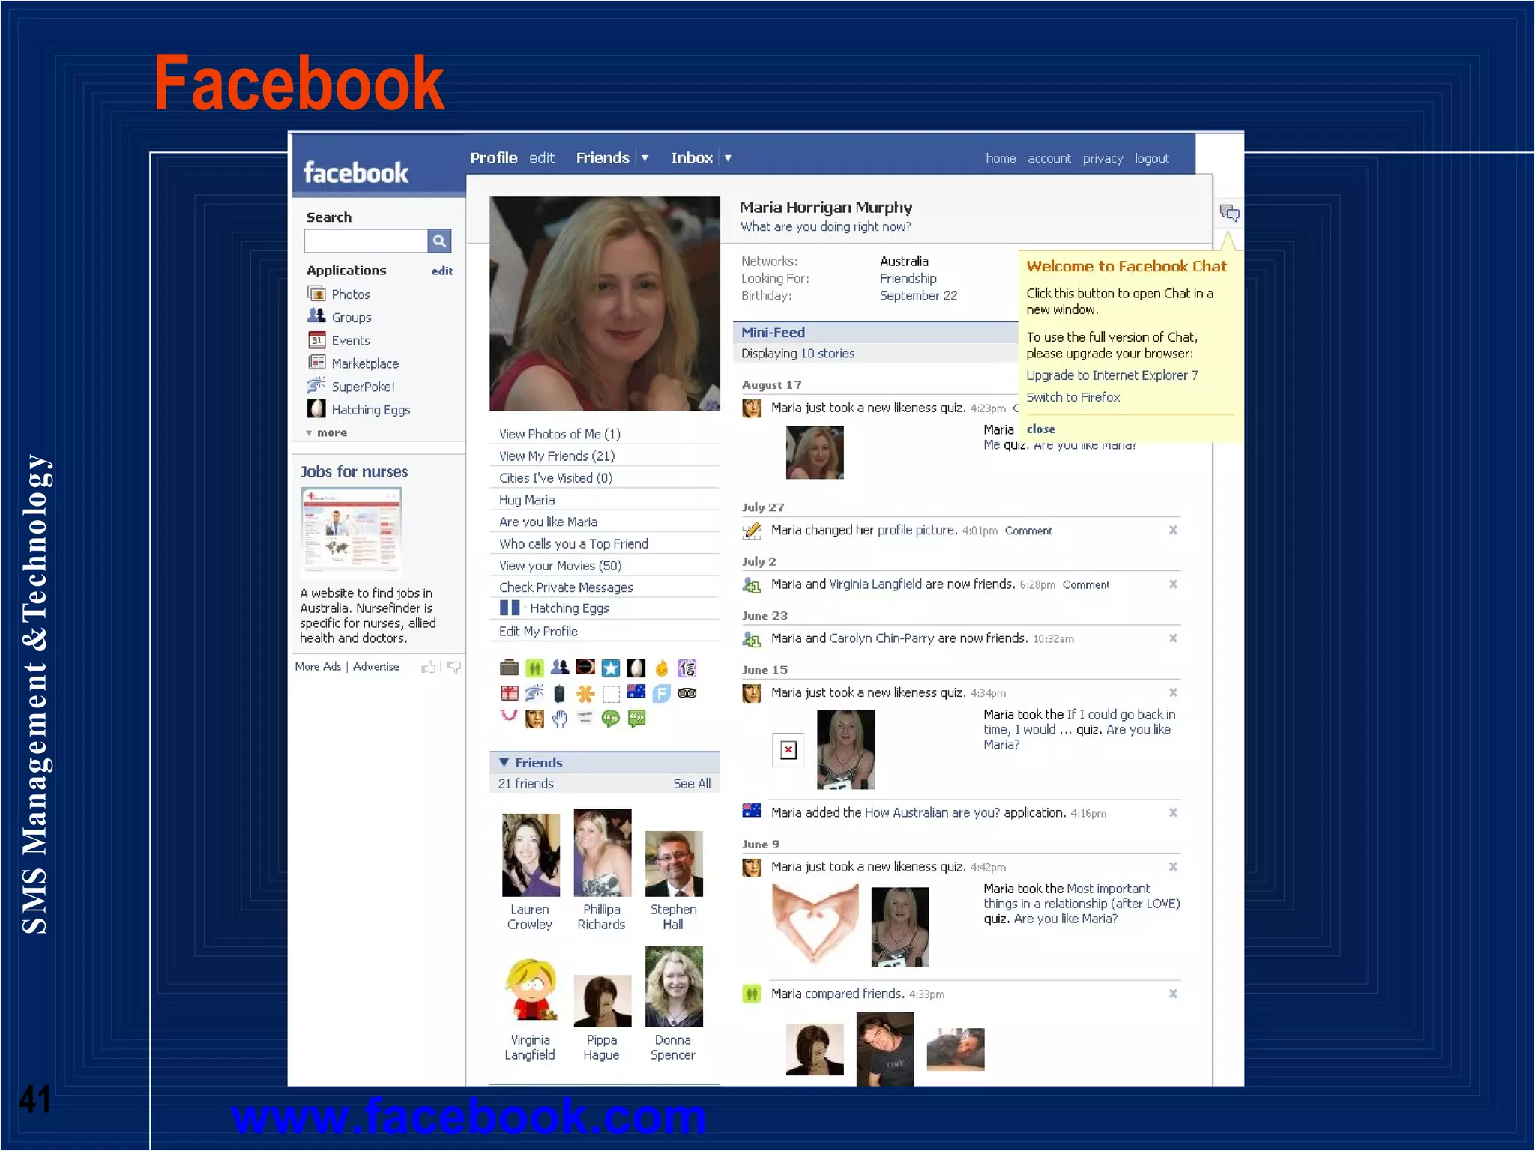Click the purple Chinese character icon

click(687, 667)
